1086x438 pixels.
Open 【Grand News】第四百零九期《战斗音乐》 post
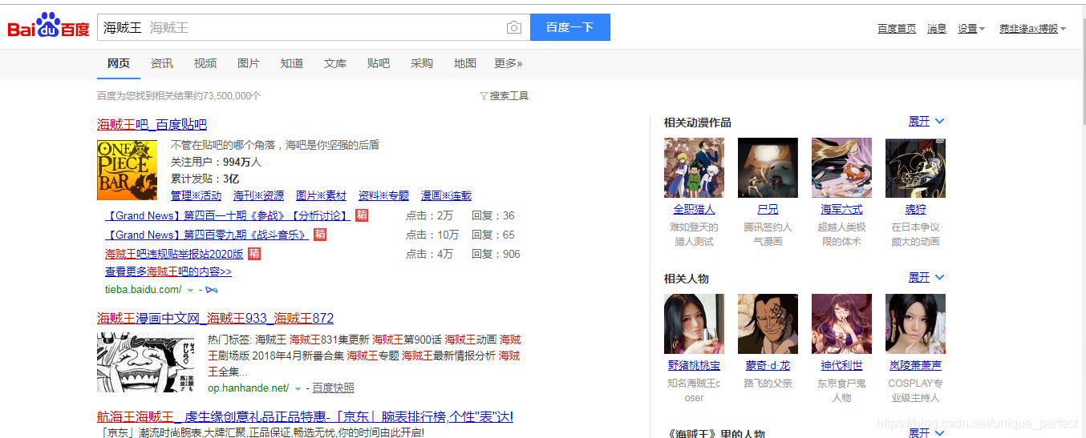tap(207, 235)
